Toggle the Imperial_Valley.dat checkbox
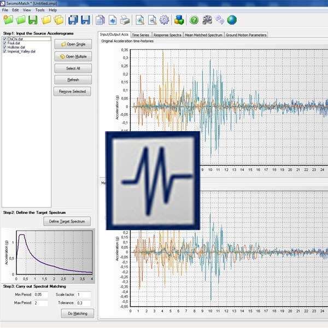This screenshot has width=328, height=328. 4,51
